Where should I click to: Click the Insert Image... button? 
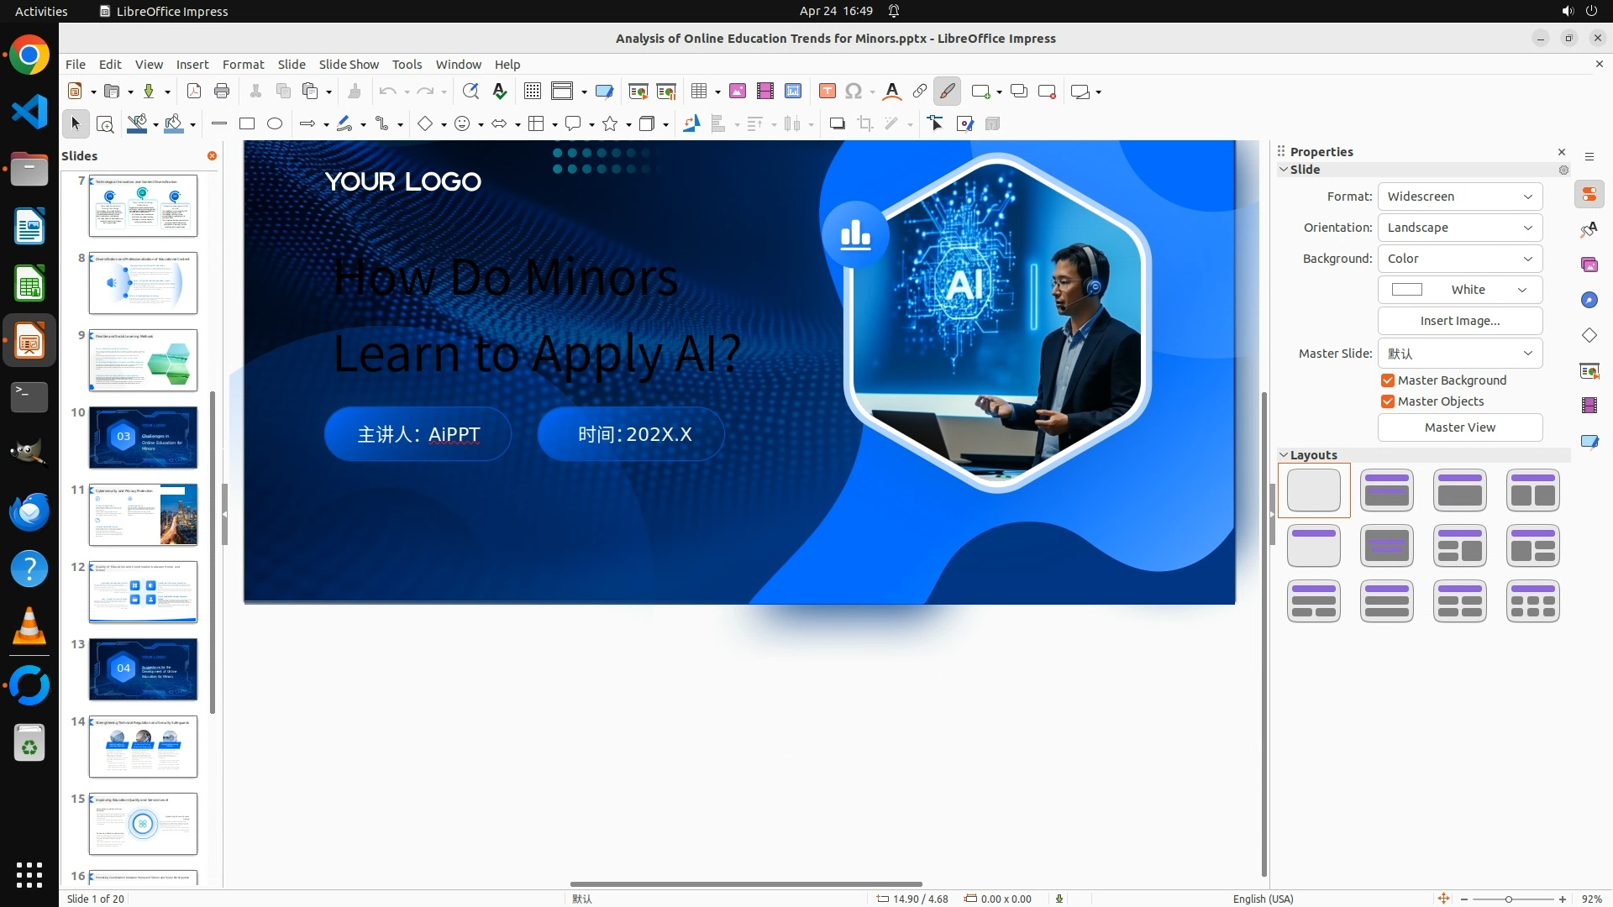(1459, 321)
